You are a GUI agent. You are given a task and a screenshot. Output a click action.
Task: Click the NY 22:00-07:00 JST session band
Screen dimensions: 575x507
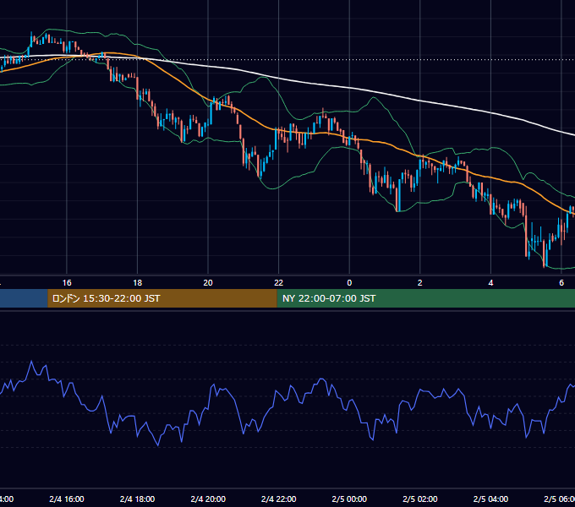pyautogui.click(x=425, y=298)
